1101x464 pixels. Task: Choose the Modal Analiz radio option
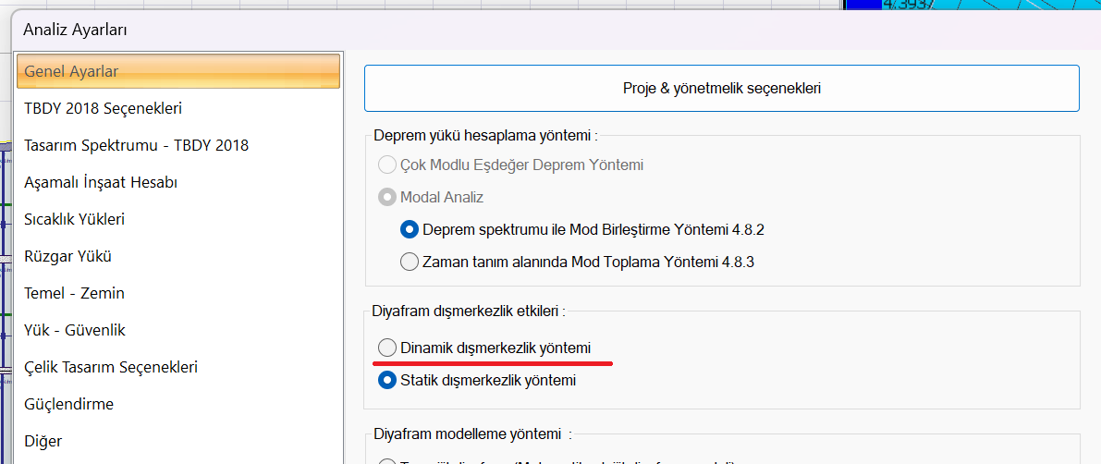pos(387,197)
